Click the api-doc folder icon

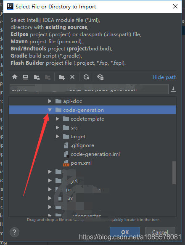pyautogui.click(x=58, y=101)
